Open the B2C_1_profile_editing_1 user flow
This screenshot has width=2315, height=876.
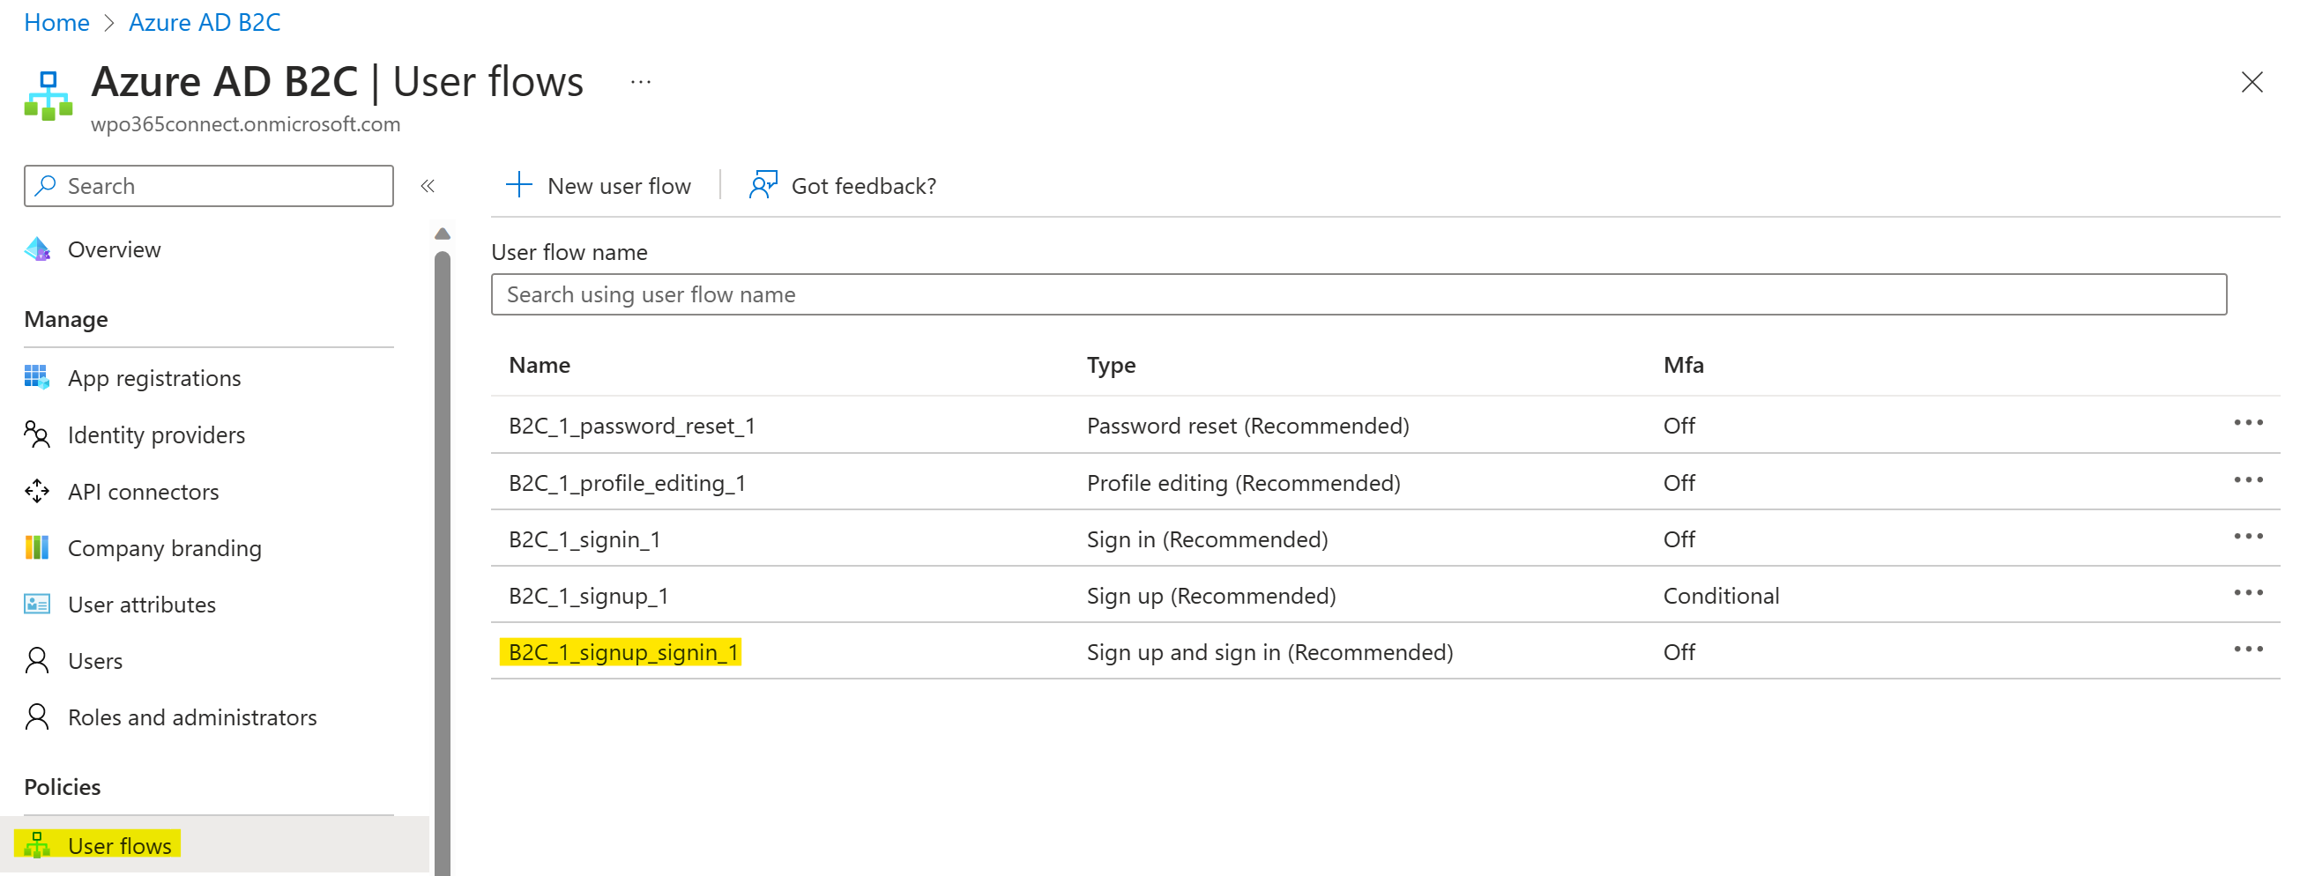coord(628,482)
